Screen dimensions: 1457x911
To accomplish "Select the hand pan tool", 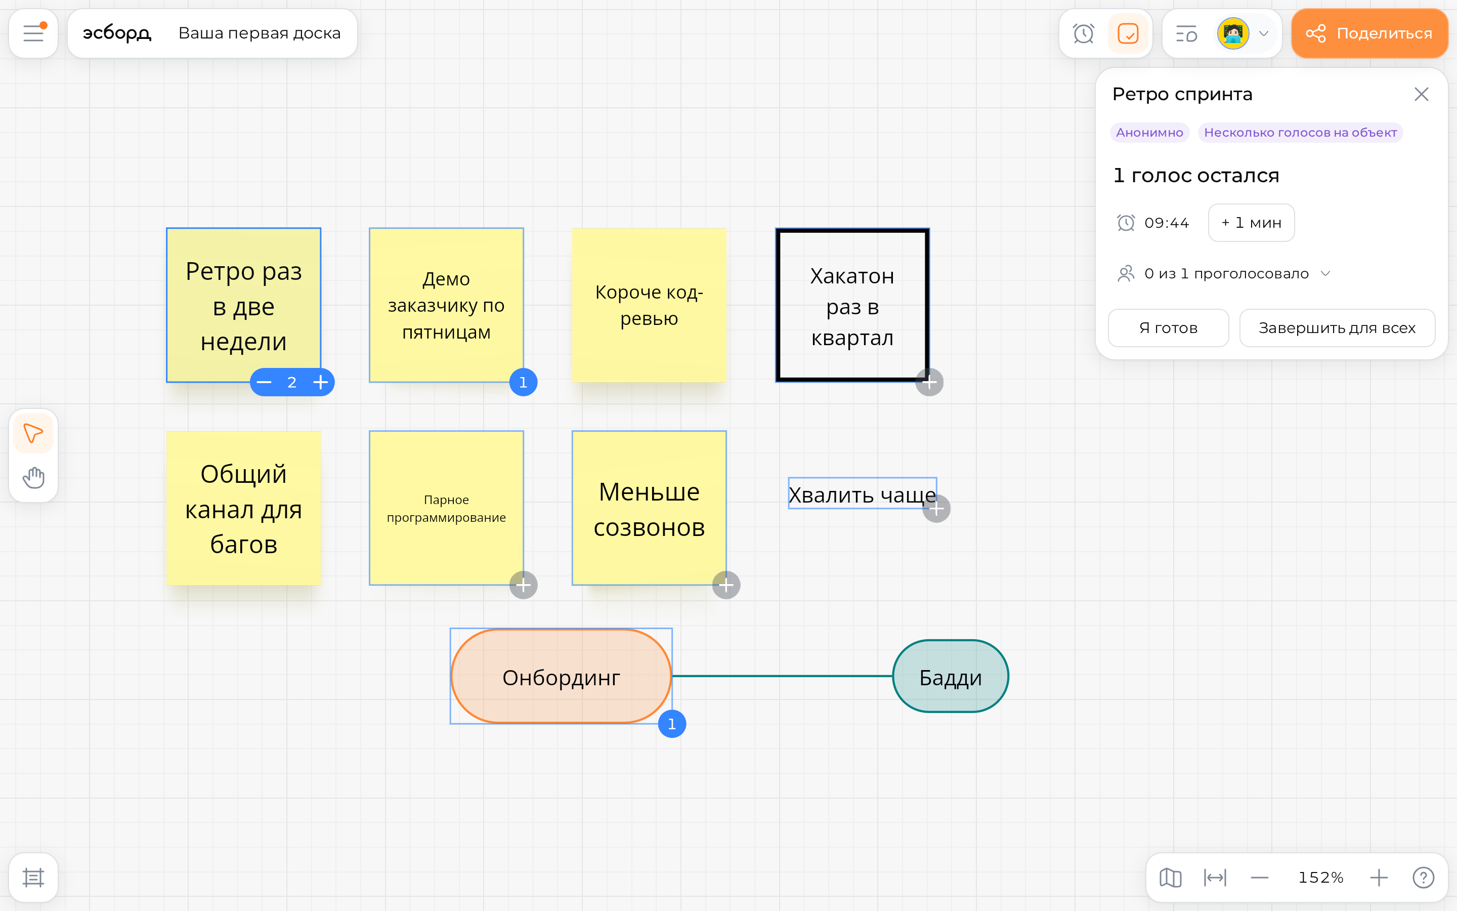I will point(33,477).
